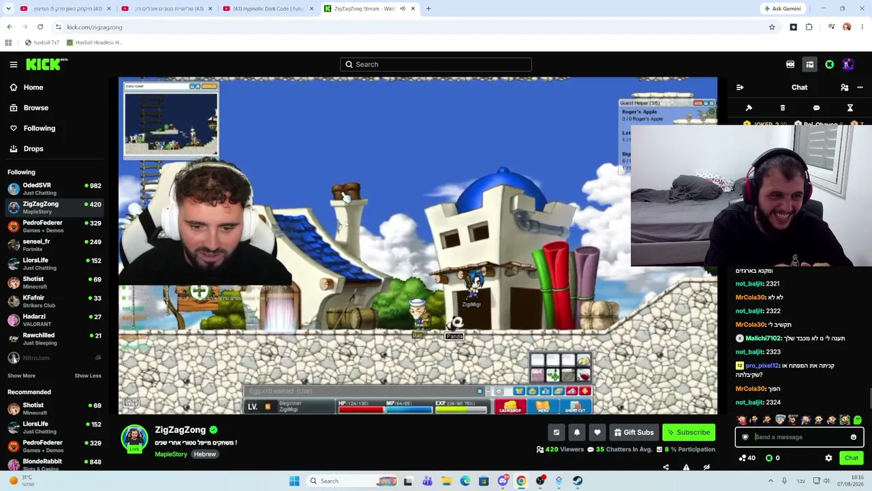Viewport: 872px width, 491px height.
Task: Click the Send a message chat input
Action: coord(799,437)
